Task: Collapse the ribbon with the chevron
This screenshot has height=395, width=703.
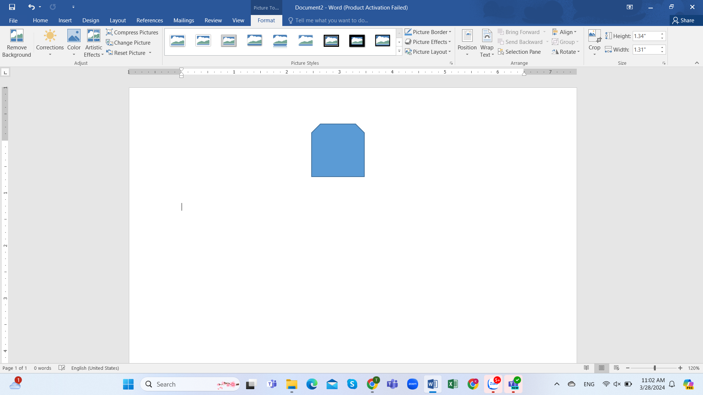Action: pos(697,63)
